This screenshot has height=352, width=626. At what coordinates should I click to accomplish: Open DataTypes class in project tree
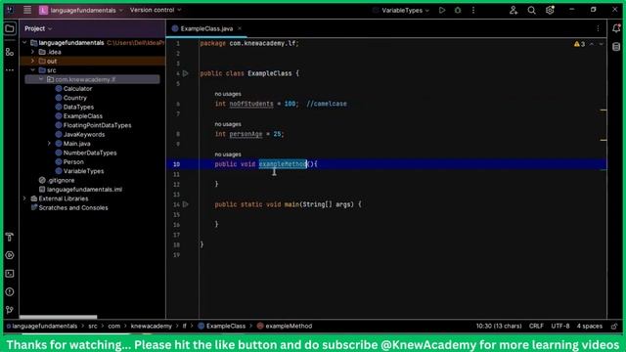(78, 107)
